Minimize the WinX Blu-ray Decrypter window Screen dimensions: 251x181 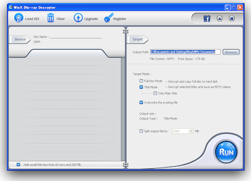click(227, 7)
